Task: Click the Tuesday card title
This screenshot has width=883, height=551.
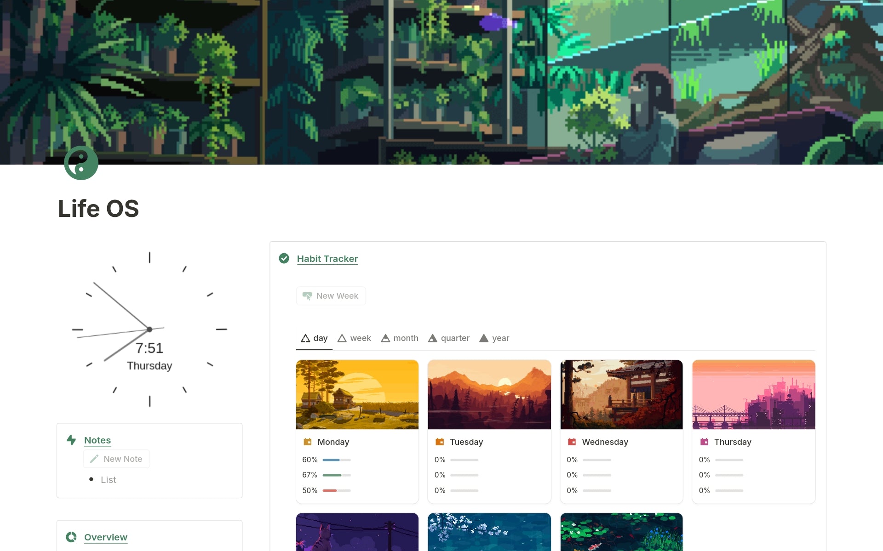Action: coord(466,442)
